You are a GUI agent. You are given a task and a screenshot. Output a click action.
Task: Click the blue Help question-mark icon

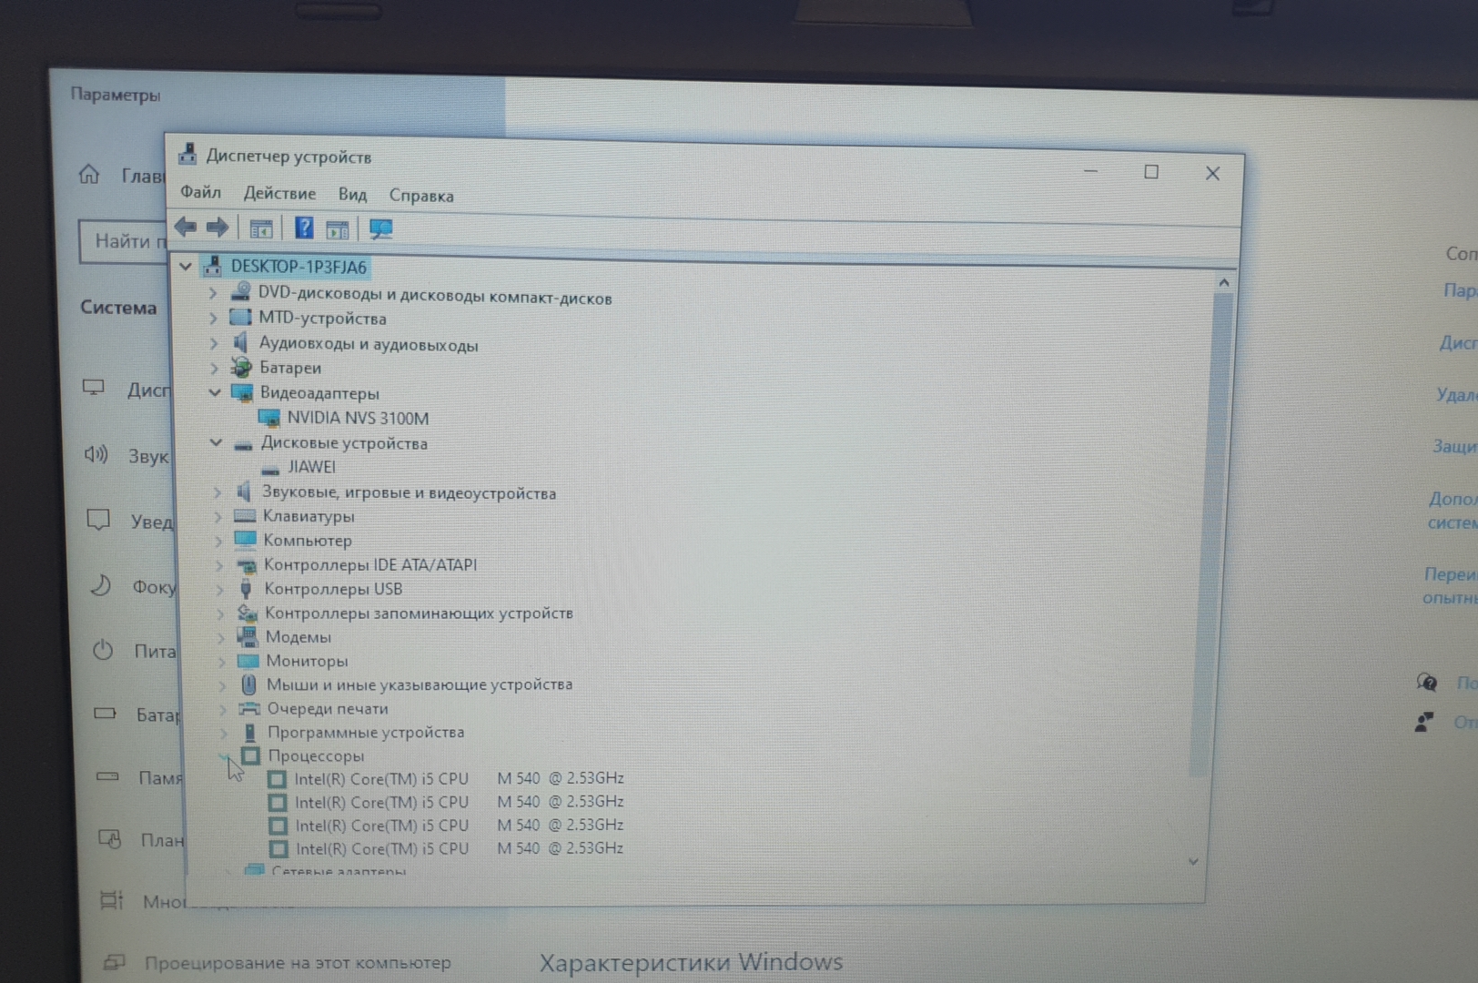tap(304, 228)
